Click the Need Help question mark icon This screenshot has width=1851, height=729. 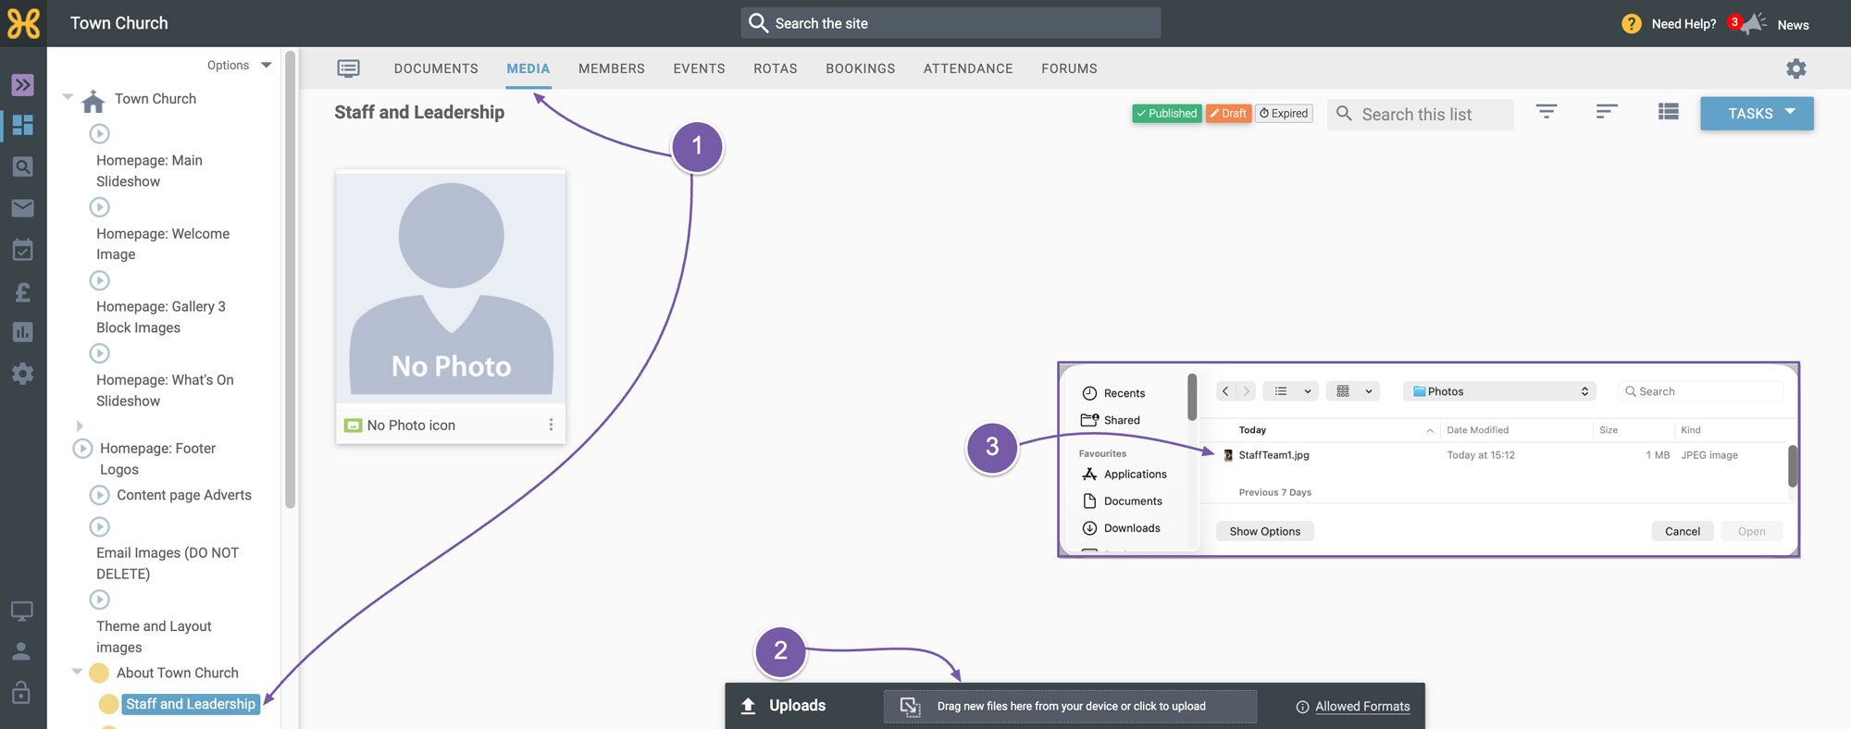[x=1631, y=24]
